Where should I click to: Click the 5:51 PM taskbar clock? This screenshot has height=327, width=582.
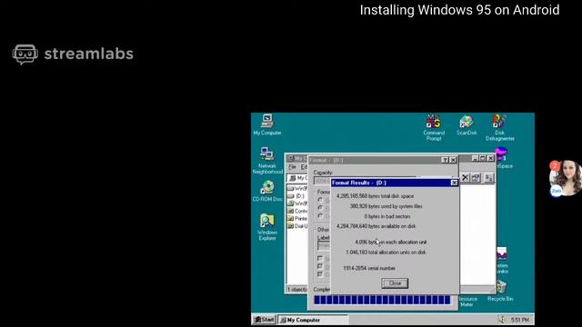[519, 320]
